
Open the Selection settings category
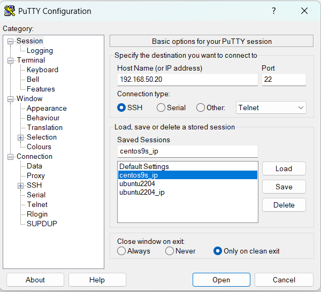(42, 137)
